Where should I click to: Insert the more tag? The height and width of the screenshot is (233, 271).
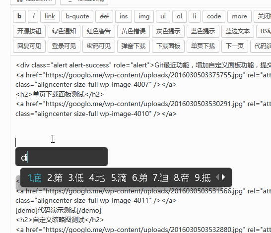click(x=239, y=16)
